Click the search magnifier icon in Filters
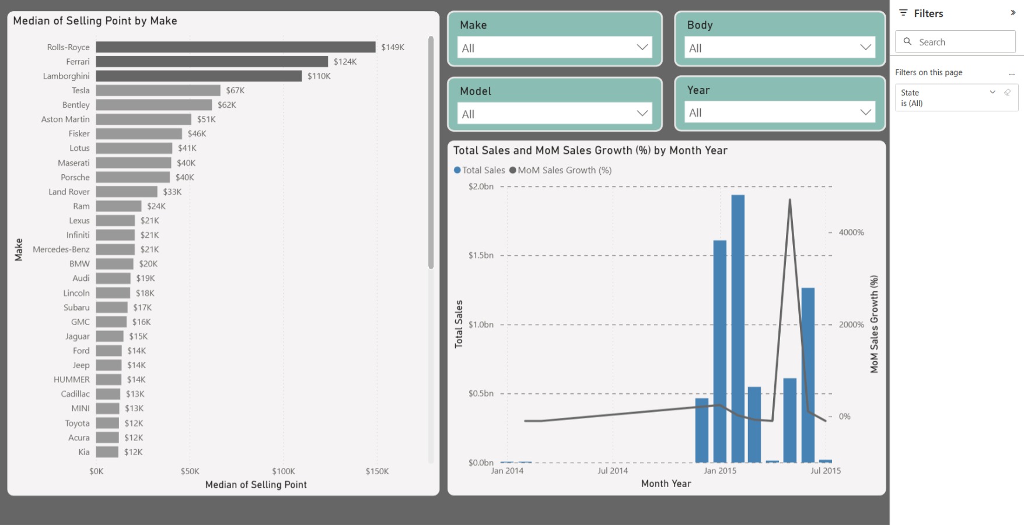This screenshot has width=1024, height=525. tap(907, 41)
